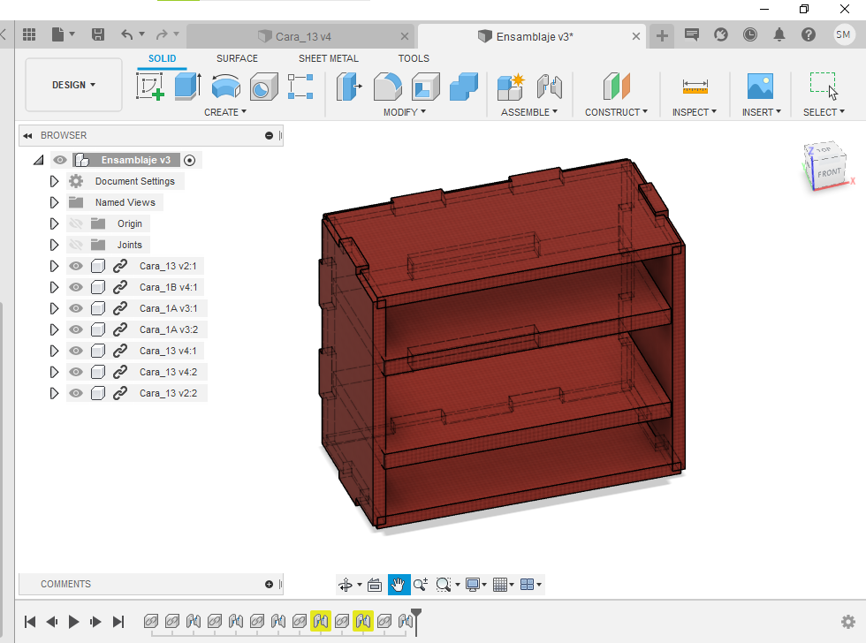Image resolution: width=866 pixels, height=643 pixels.
Task: Open the MODIFY dropdown menu
Action: click(x=405, y=112)
